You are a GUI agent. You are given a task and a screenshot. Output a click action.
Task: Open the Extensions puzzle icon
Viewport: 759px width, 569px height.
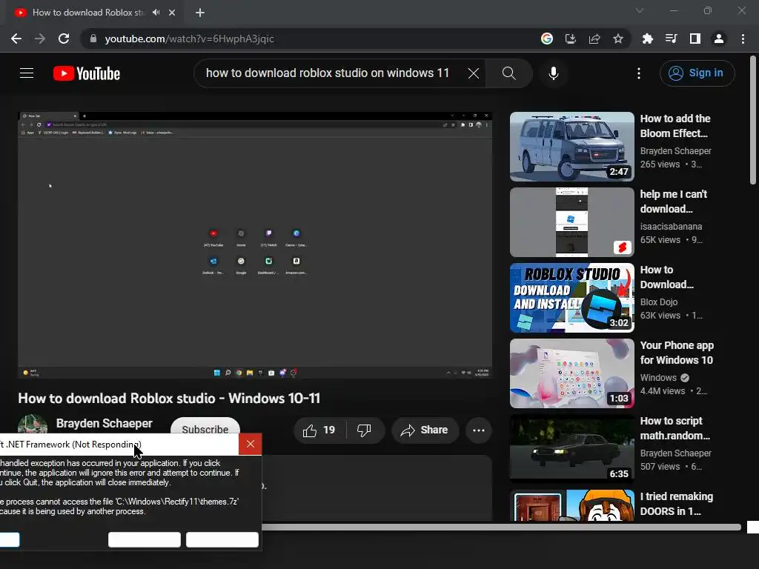pos(647,39)
